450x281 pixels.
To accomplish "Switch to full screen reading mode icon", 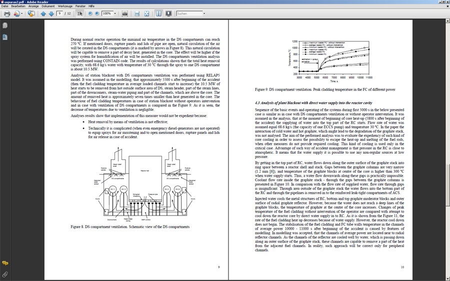I will pos(168,13).
